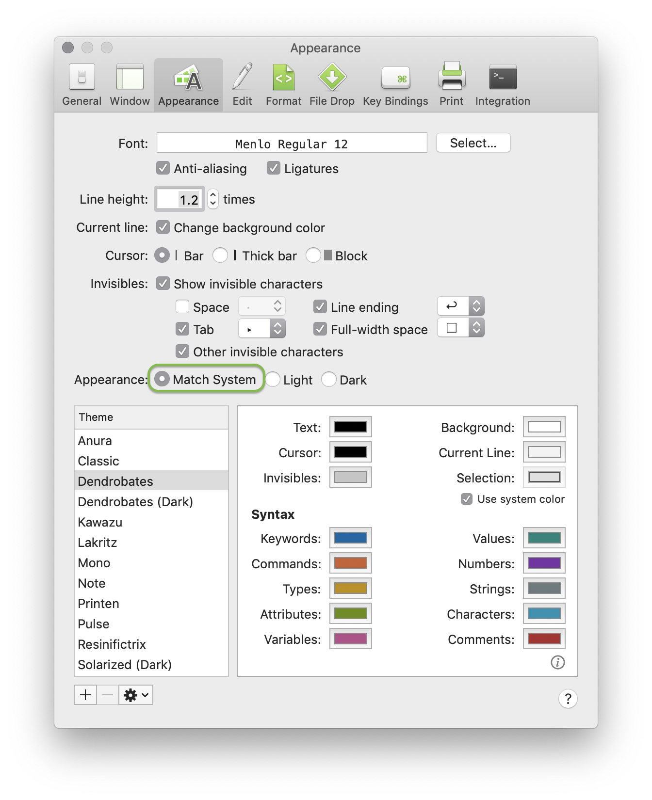Select the Classic theme
The width and height of the screenshot is (652, 800).
pos(151,461)
